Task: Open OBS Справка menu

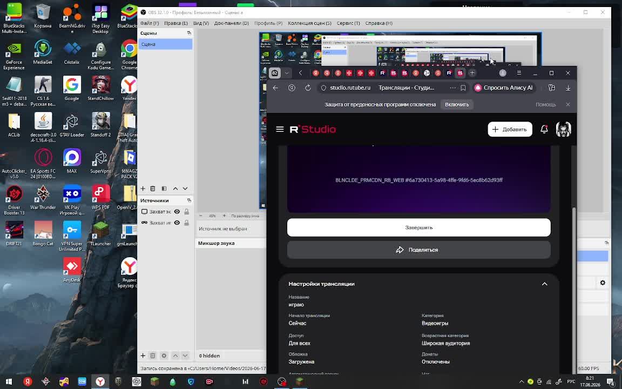Action: tap(379, 23)
